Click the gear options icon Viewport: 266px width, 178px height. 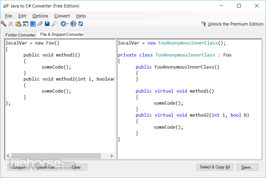[x=63, y=24]
